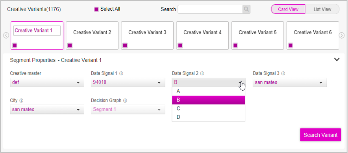Click the Search Variant button
The height and width of the screenshot is (153, 348).
[320, 135]
